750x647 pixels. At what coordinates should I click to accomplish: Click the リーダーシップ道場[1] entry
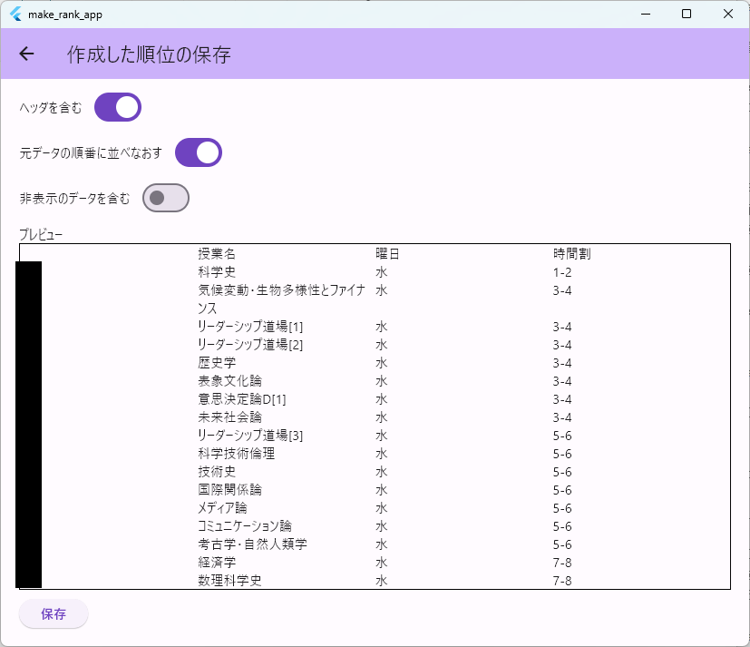tap(250, 327)
